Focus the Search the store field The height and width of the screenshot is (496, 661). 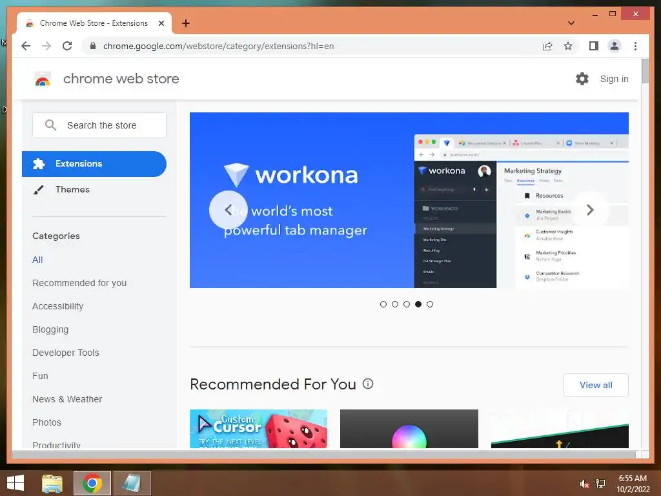click(99, 125)
